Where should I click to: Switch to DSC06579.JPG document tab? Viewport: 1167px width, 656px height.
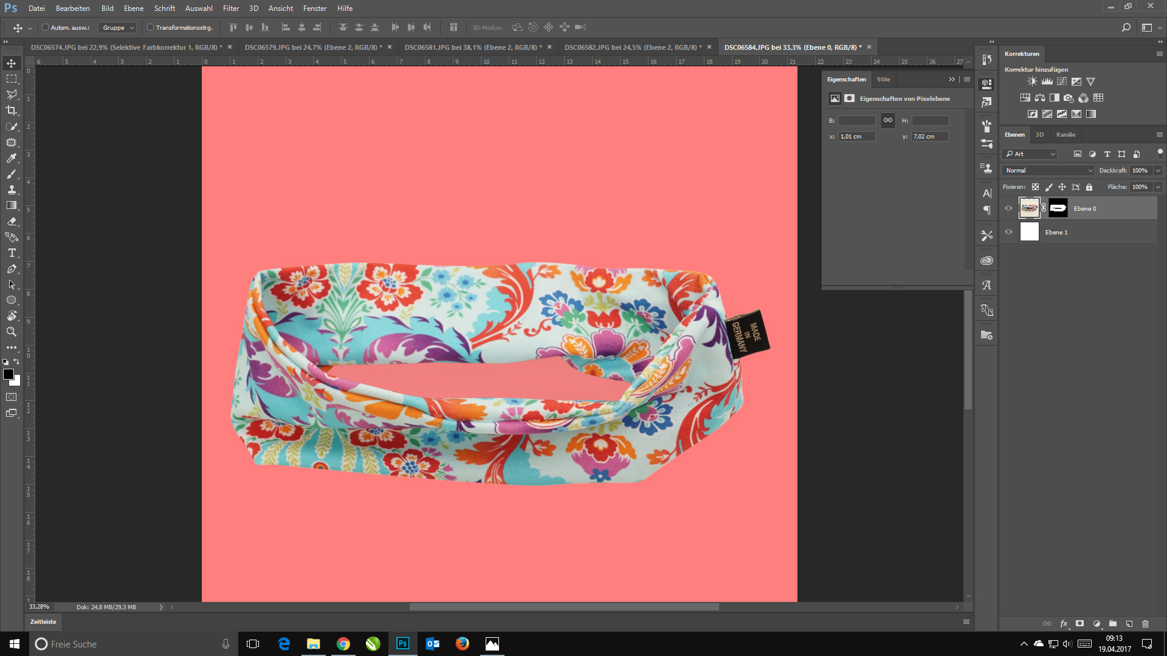[313, 47]
